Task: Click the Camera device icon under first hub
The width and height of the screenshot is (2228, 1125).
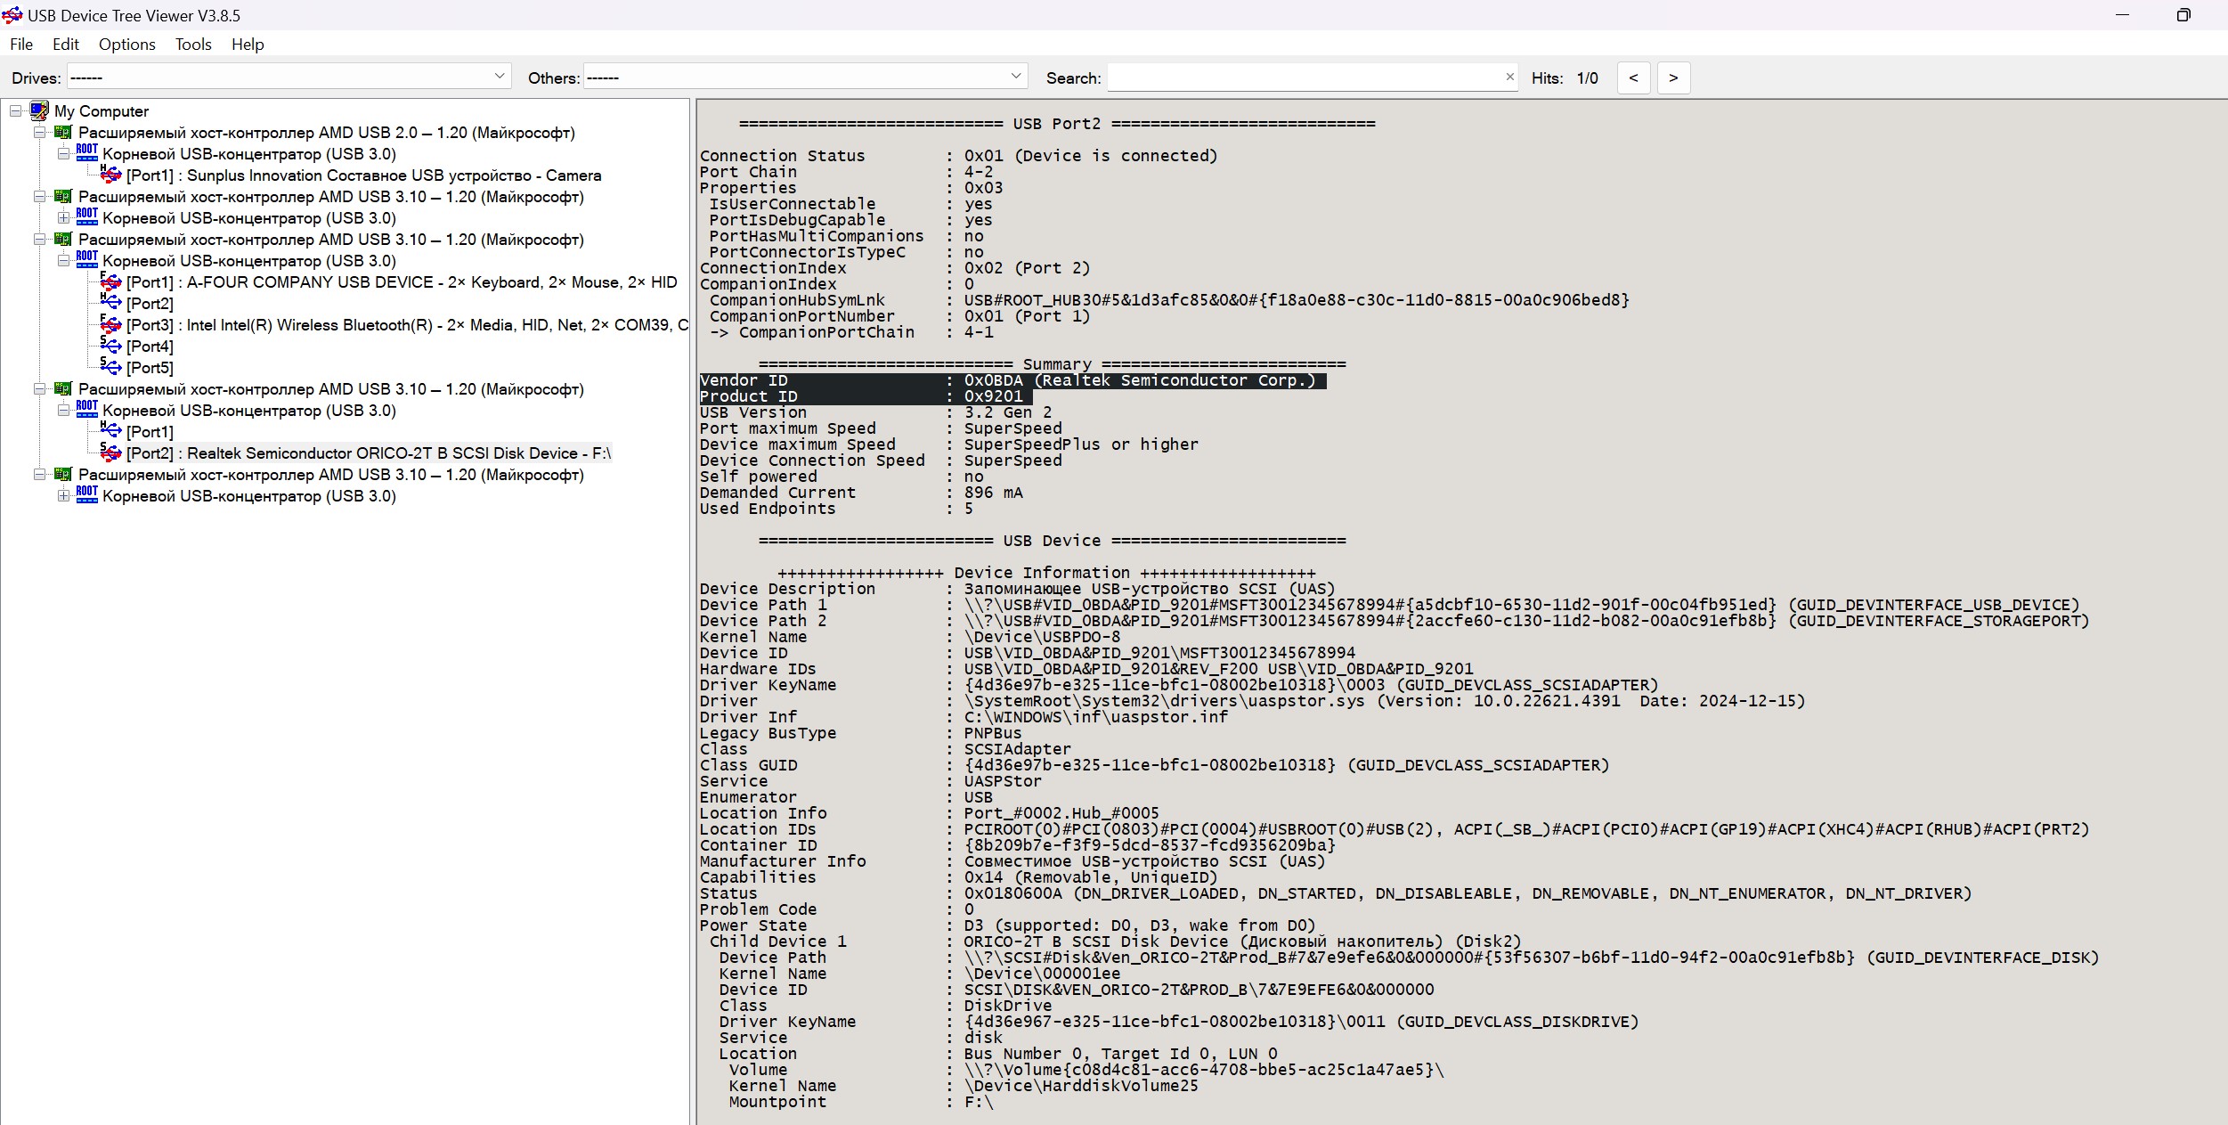Action: pyautogui.click(x=111, y=175)
